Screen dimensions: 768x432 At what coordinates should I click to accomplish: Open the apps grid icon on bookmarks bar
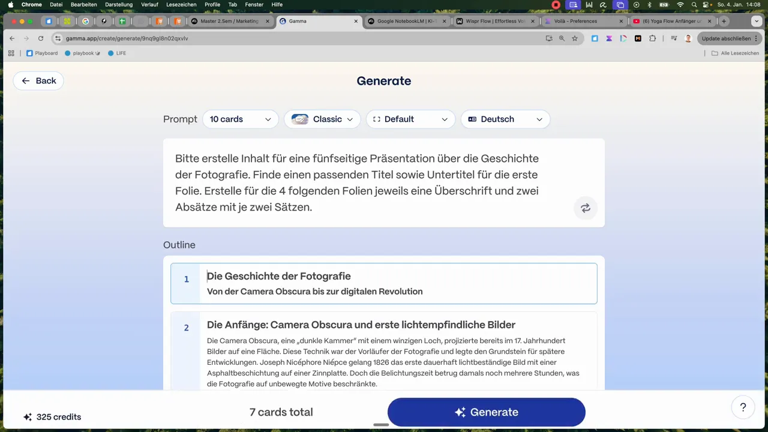pyautogui.click(x=11, y=53)
